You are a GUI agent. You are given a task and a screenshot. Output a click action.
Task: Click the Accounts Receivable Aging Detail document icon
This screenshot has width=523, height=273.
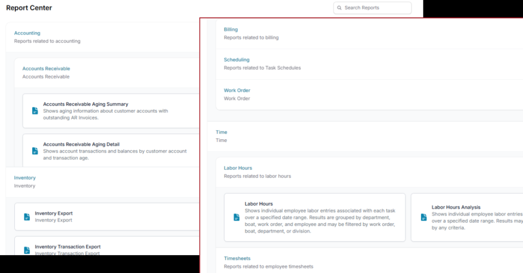pyautogui.click(x=35, y=151)
